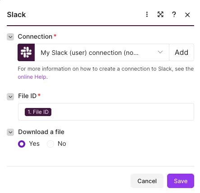
Task: Open the online Help link
Action: (x=32, y=77)
